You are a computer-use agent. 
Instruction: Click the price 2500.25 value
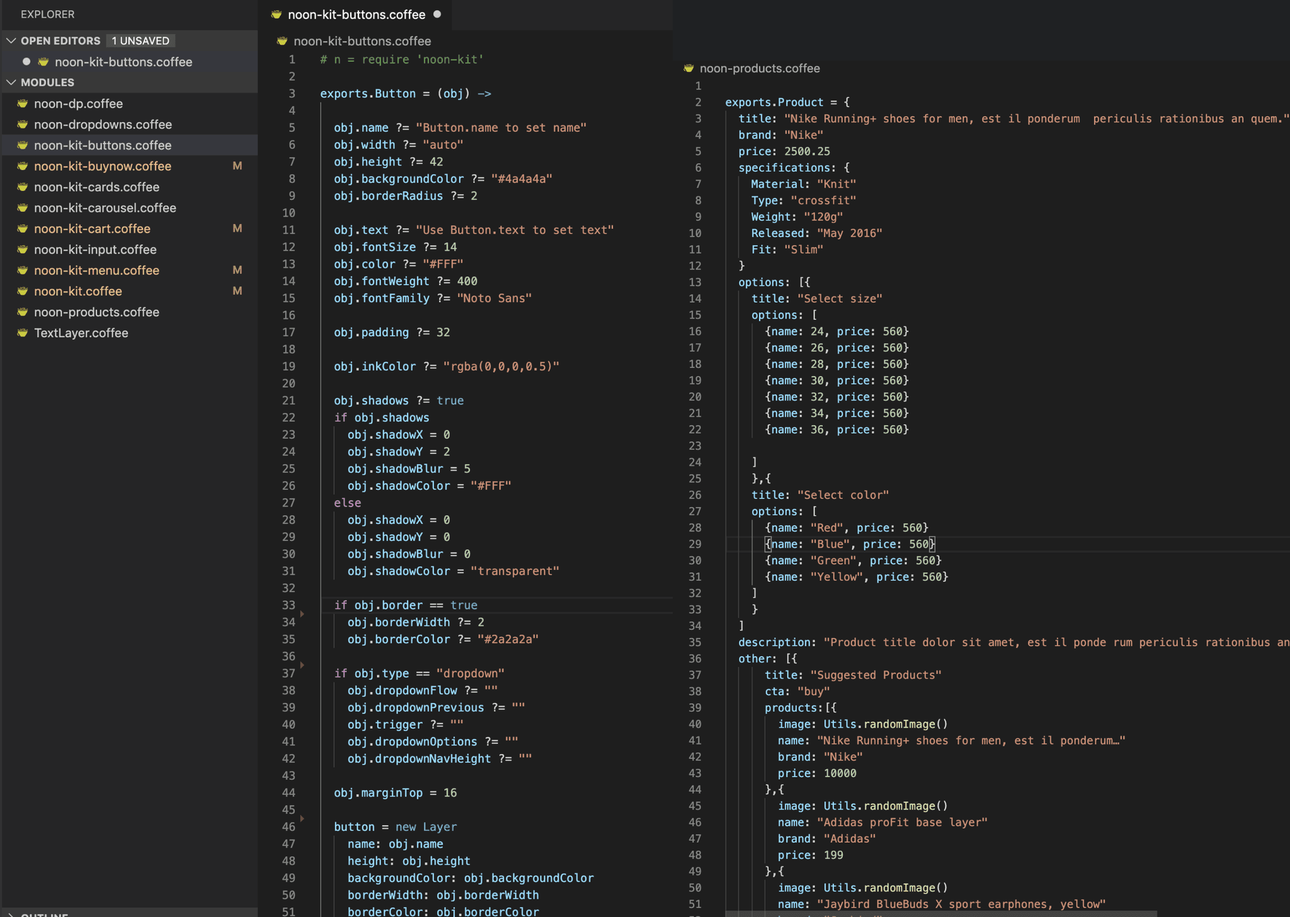[807, 151]
